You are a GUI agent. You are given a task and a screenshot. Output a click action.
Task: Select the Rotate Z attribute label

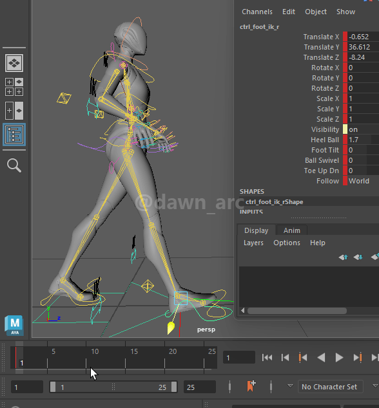(x=325, y=88)
